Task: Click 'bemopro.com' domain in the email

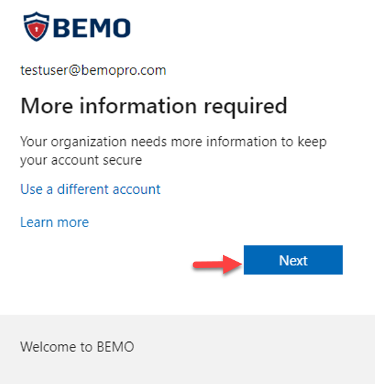Action: [x=124, y=71]
